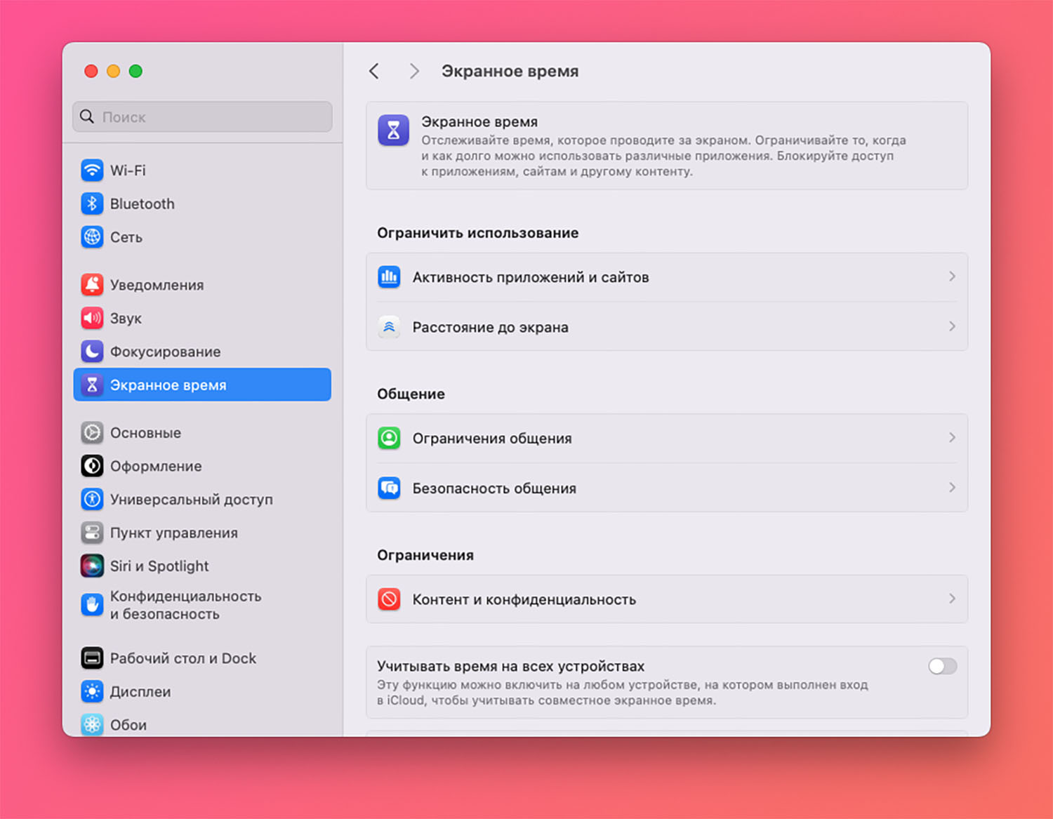
Task: Click the flower icon next to Обои
Action: click(92, 724)
